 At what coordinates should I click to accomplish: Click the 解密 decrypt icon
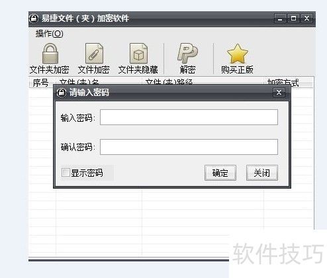click(x=187, y=53)
